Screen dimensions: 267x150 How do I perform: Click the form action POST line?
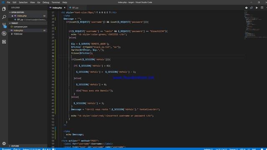tap(80, 141)
